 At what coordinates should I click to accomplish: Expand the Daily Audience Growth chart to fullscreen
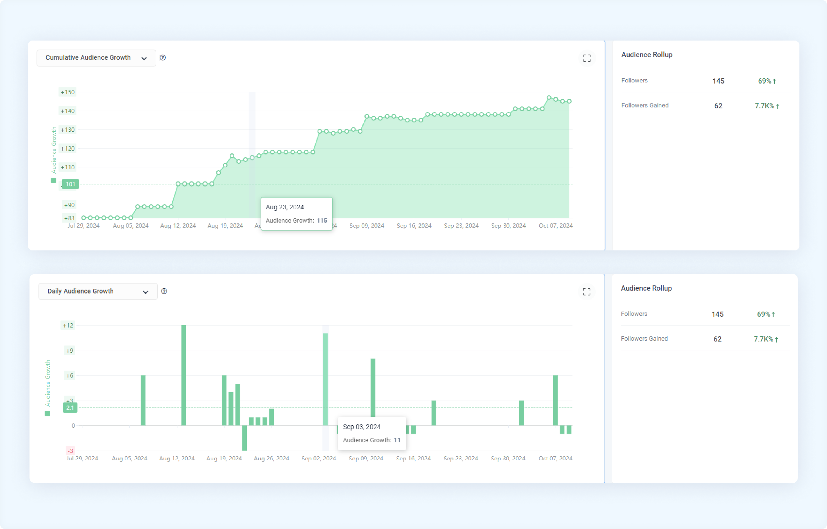(x=587, y=292)
